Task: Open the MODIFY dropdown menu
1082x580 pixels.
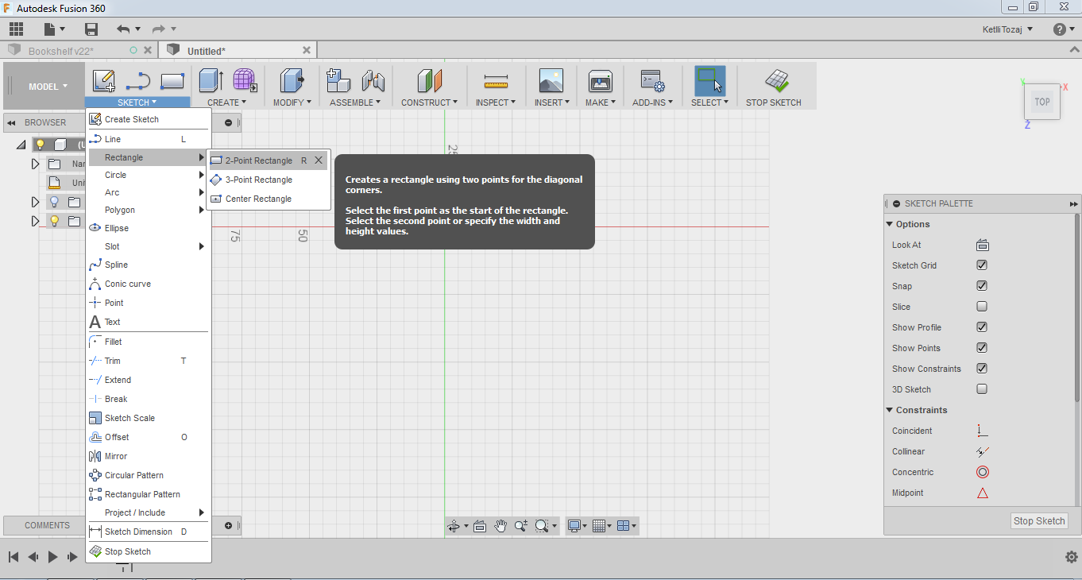Action: (x=292, y=102)
